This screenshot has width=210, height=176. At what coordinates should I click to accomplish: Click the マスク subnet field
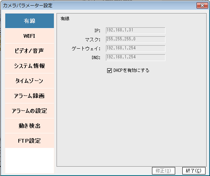(x=136, y=40)
